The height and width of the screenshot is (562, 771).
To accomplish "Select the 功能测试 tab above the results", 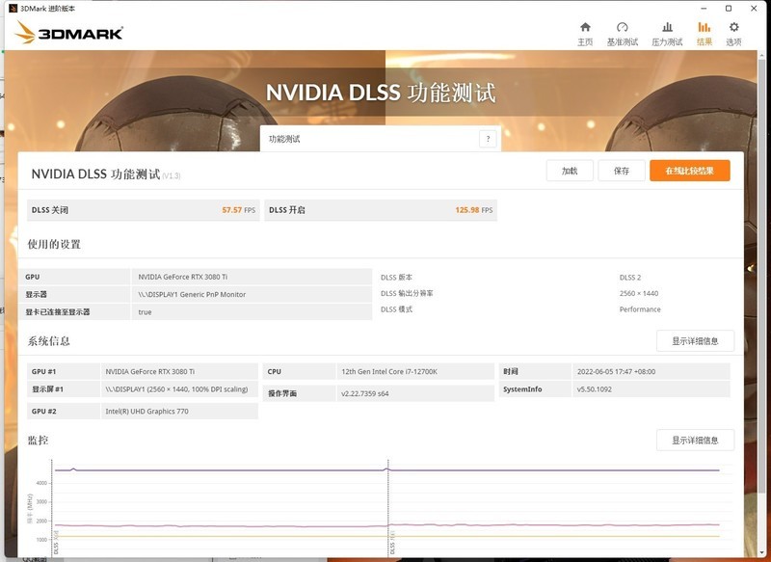I will point(284,138).
